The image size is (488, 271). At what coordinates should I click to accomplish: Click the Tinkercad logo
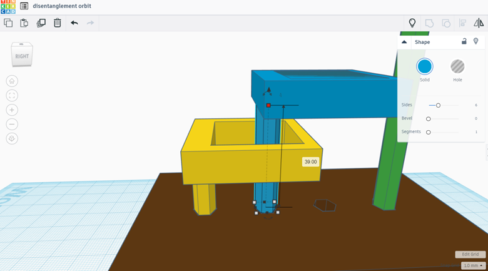pyautogui.click(x=8, y=6)
